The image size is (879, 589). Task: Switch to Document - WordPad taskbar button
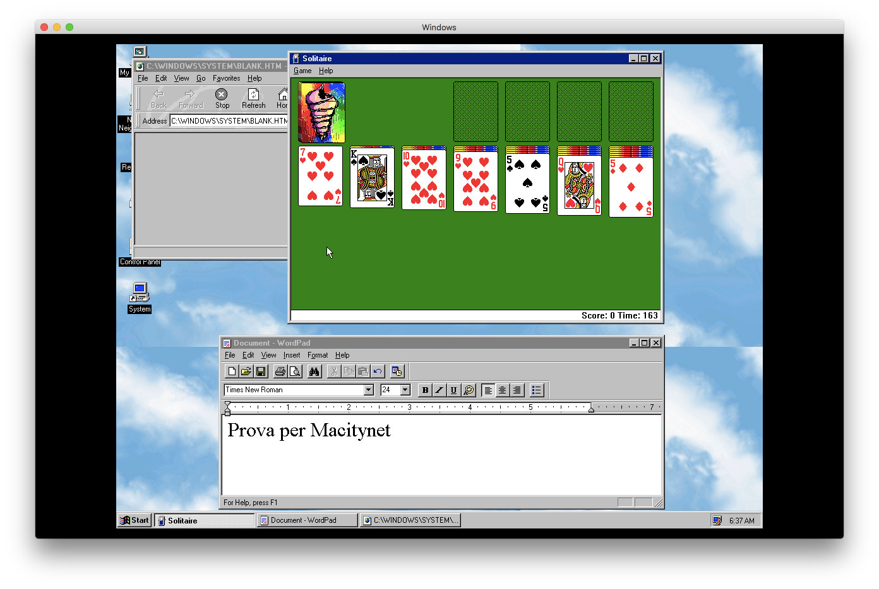(308, 520)
